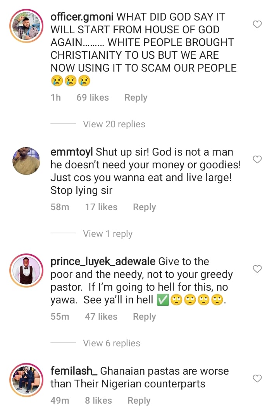Expand View 20 replies thread

(x=114, y=124)
